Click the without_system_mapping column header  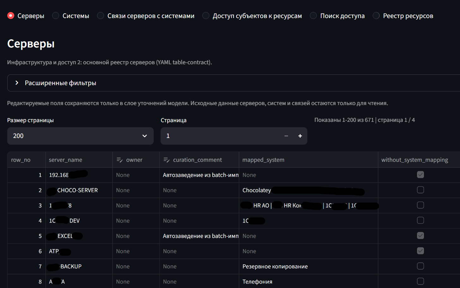click(419, 160)
